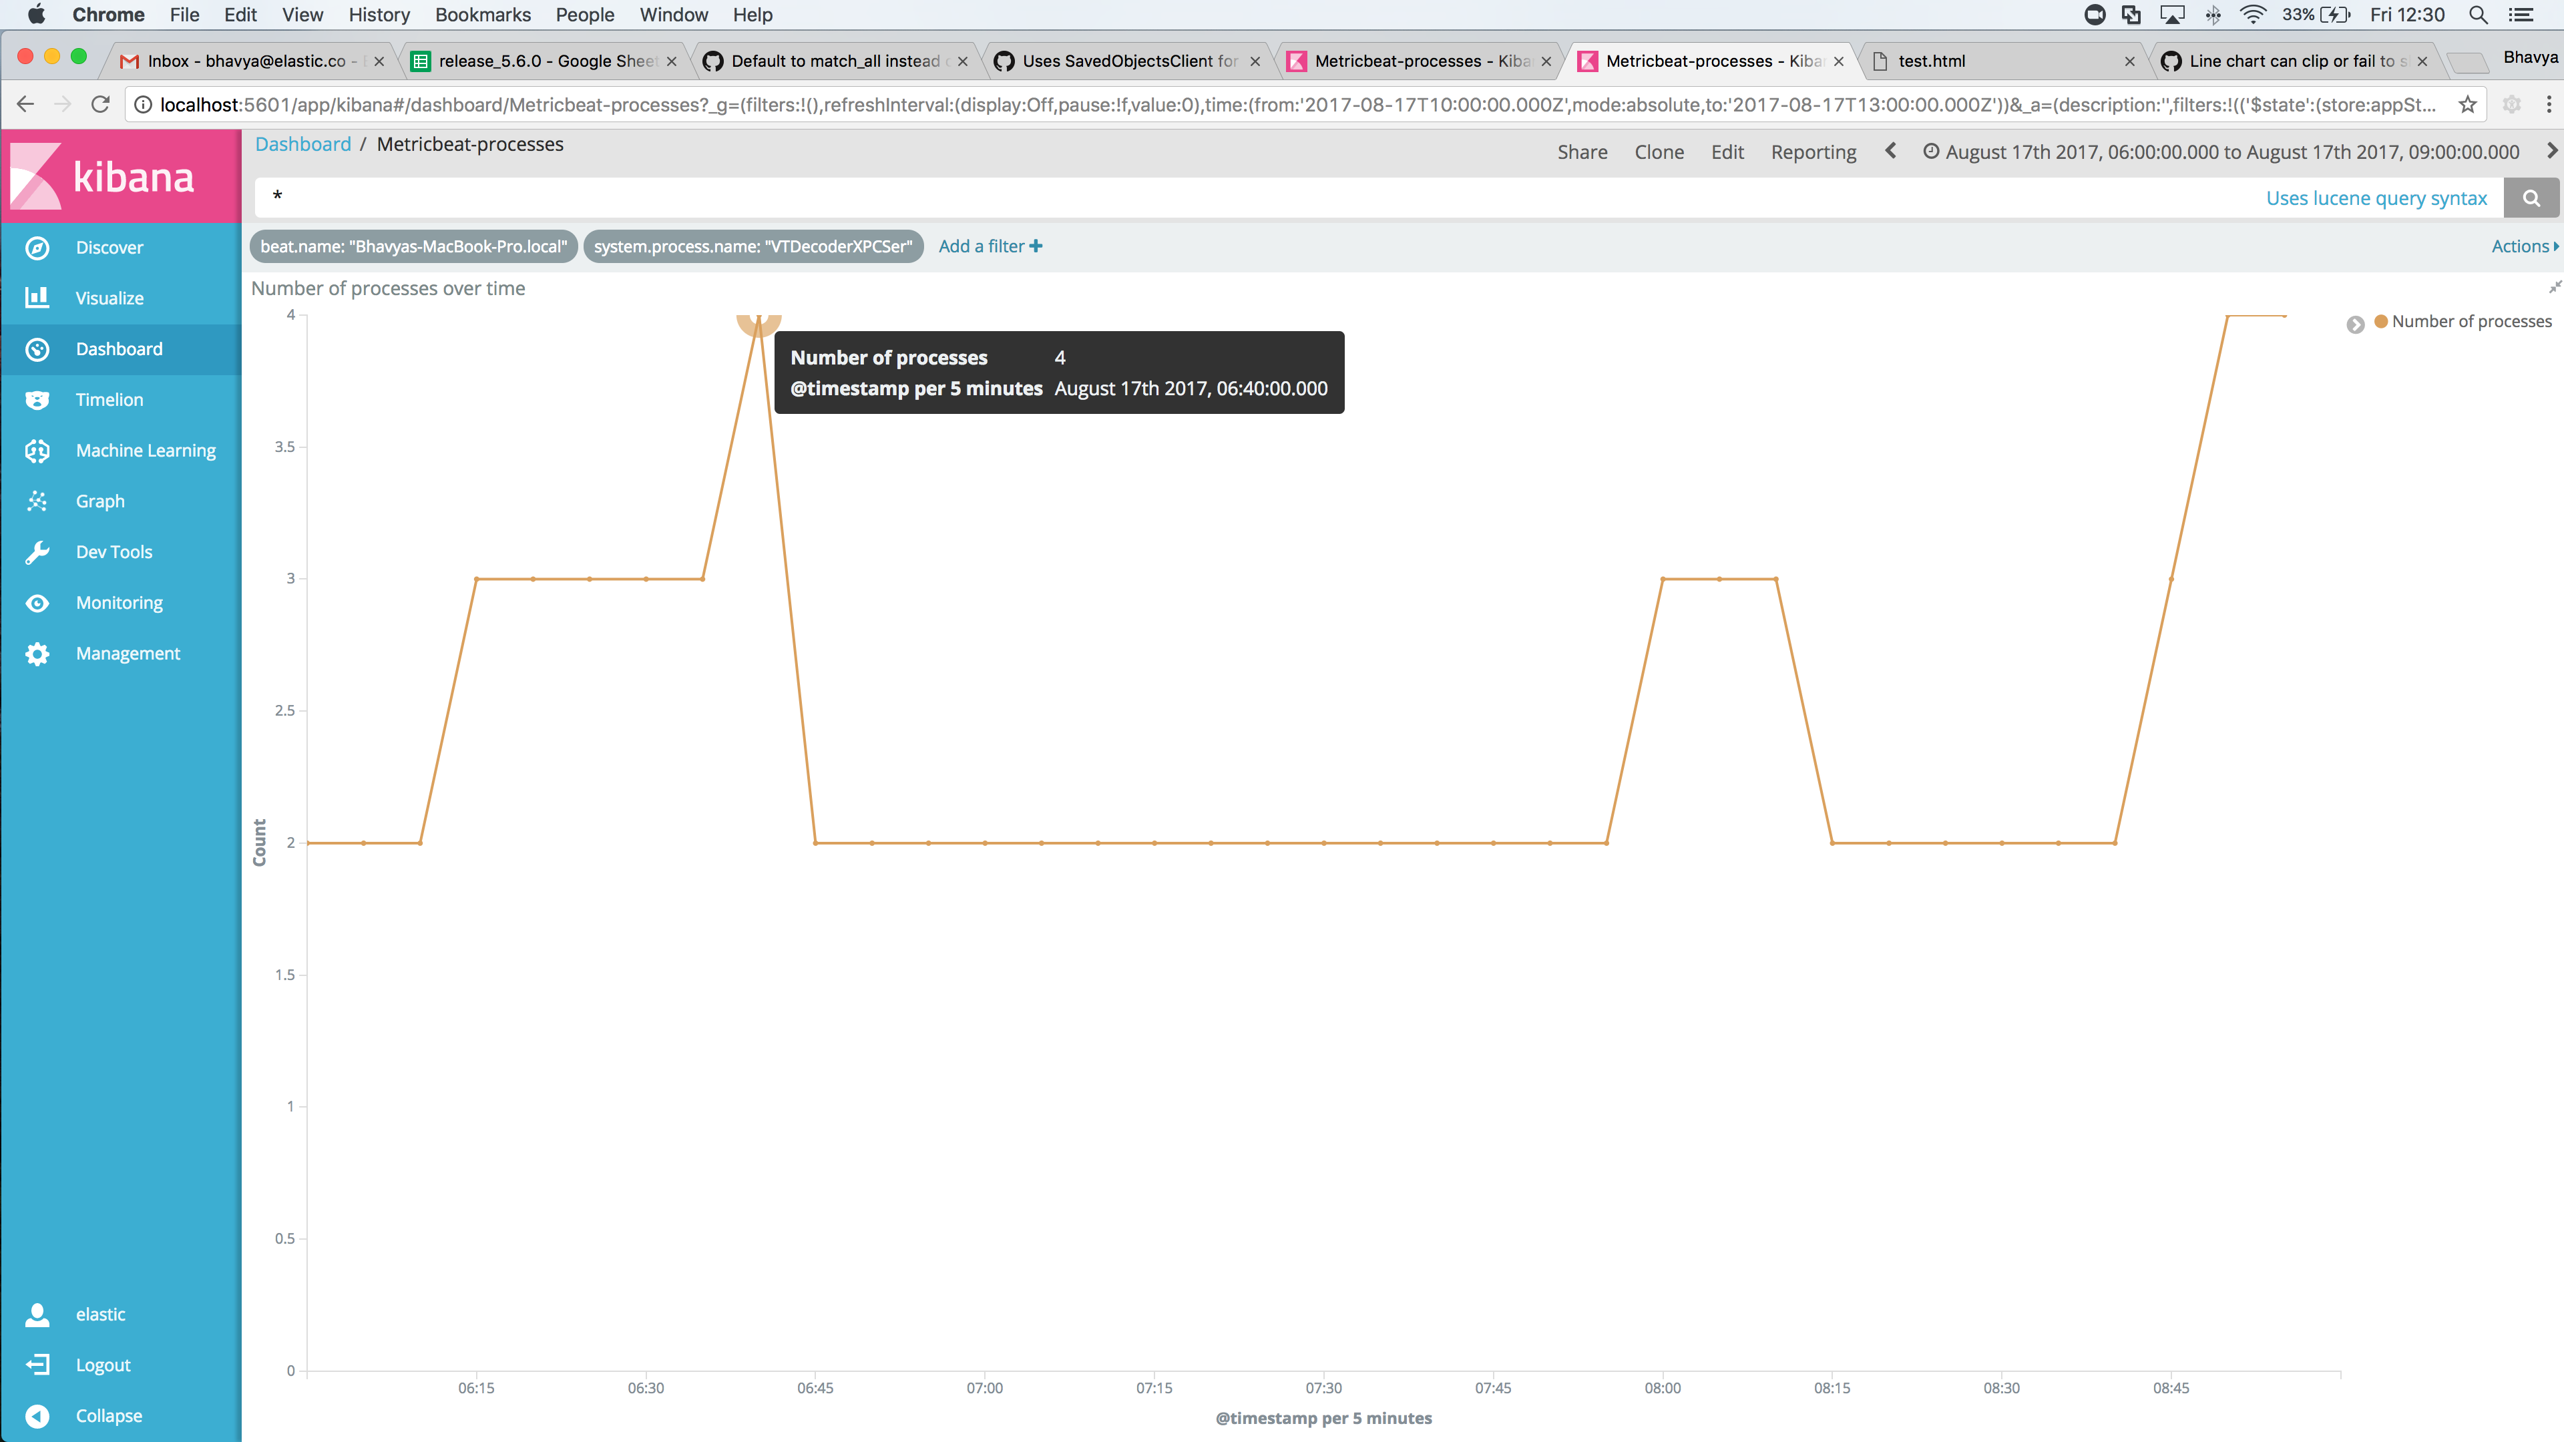The height and width of the screenshot is (1442, 2564).
Task: Go to Dashboard breadcrumb link
Action: [x=302, y=144]
